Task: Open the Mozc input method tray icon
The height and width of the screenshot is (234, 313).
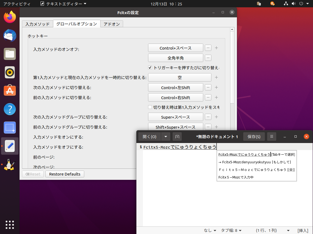Action: pyautogui.click(x=272, y=4)
